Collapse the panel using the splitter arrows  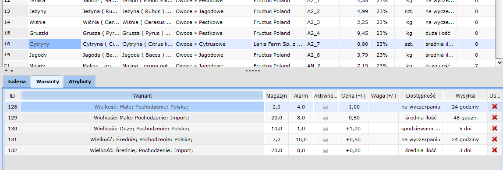(9, 71)
